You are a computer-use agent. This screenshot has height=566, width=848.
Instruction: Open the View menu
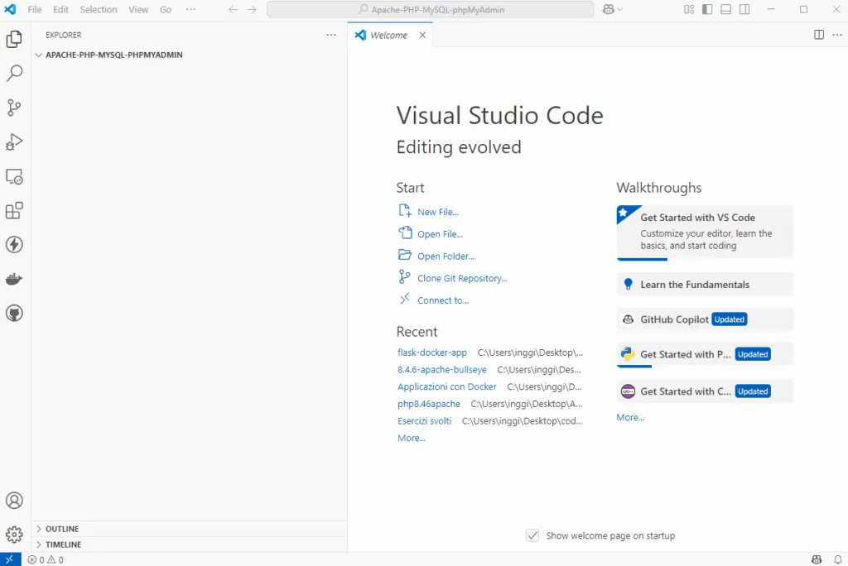(x=138, y=9)
